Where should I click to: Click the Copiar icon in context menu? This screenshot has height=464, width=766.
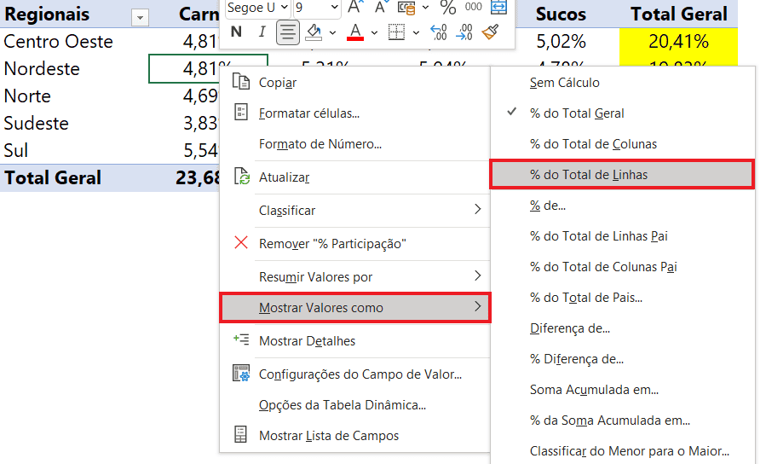242,83
